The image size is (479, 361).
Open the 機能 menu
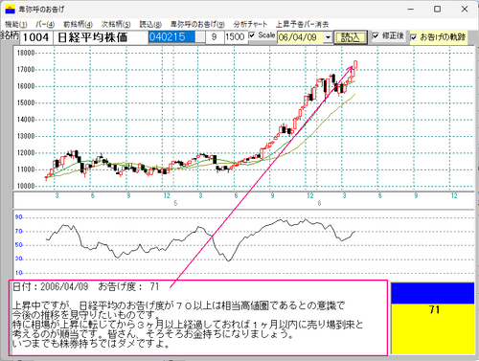16,24
